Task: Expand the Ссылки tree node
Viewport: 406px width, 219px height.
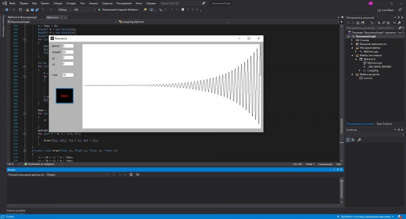Action: click(352, 40)
